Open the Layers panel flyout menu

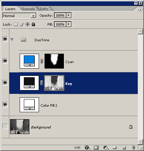(140, 10)
